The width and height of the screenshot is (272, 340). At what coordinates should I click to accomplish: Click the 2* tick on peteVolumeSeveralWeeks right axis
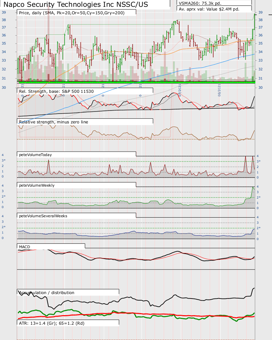click(x=258, y=228)
